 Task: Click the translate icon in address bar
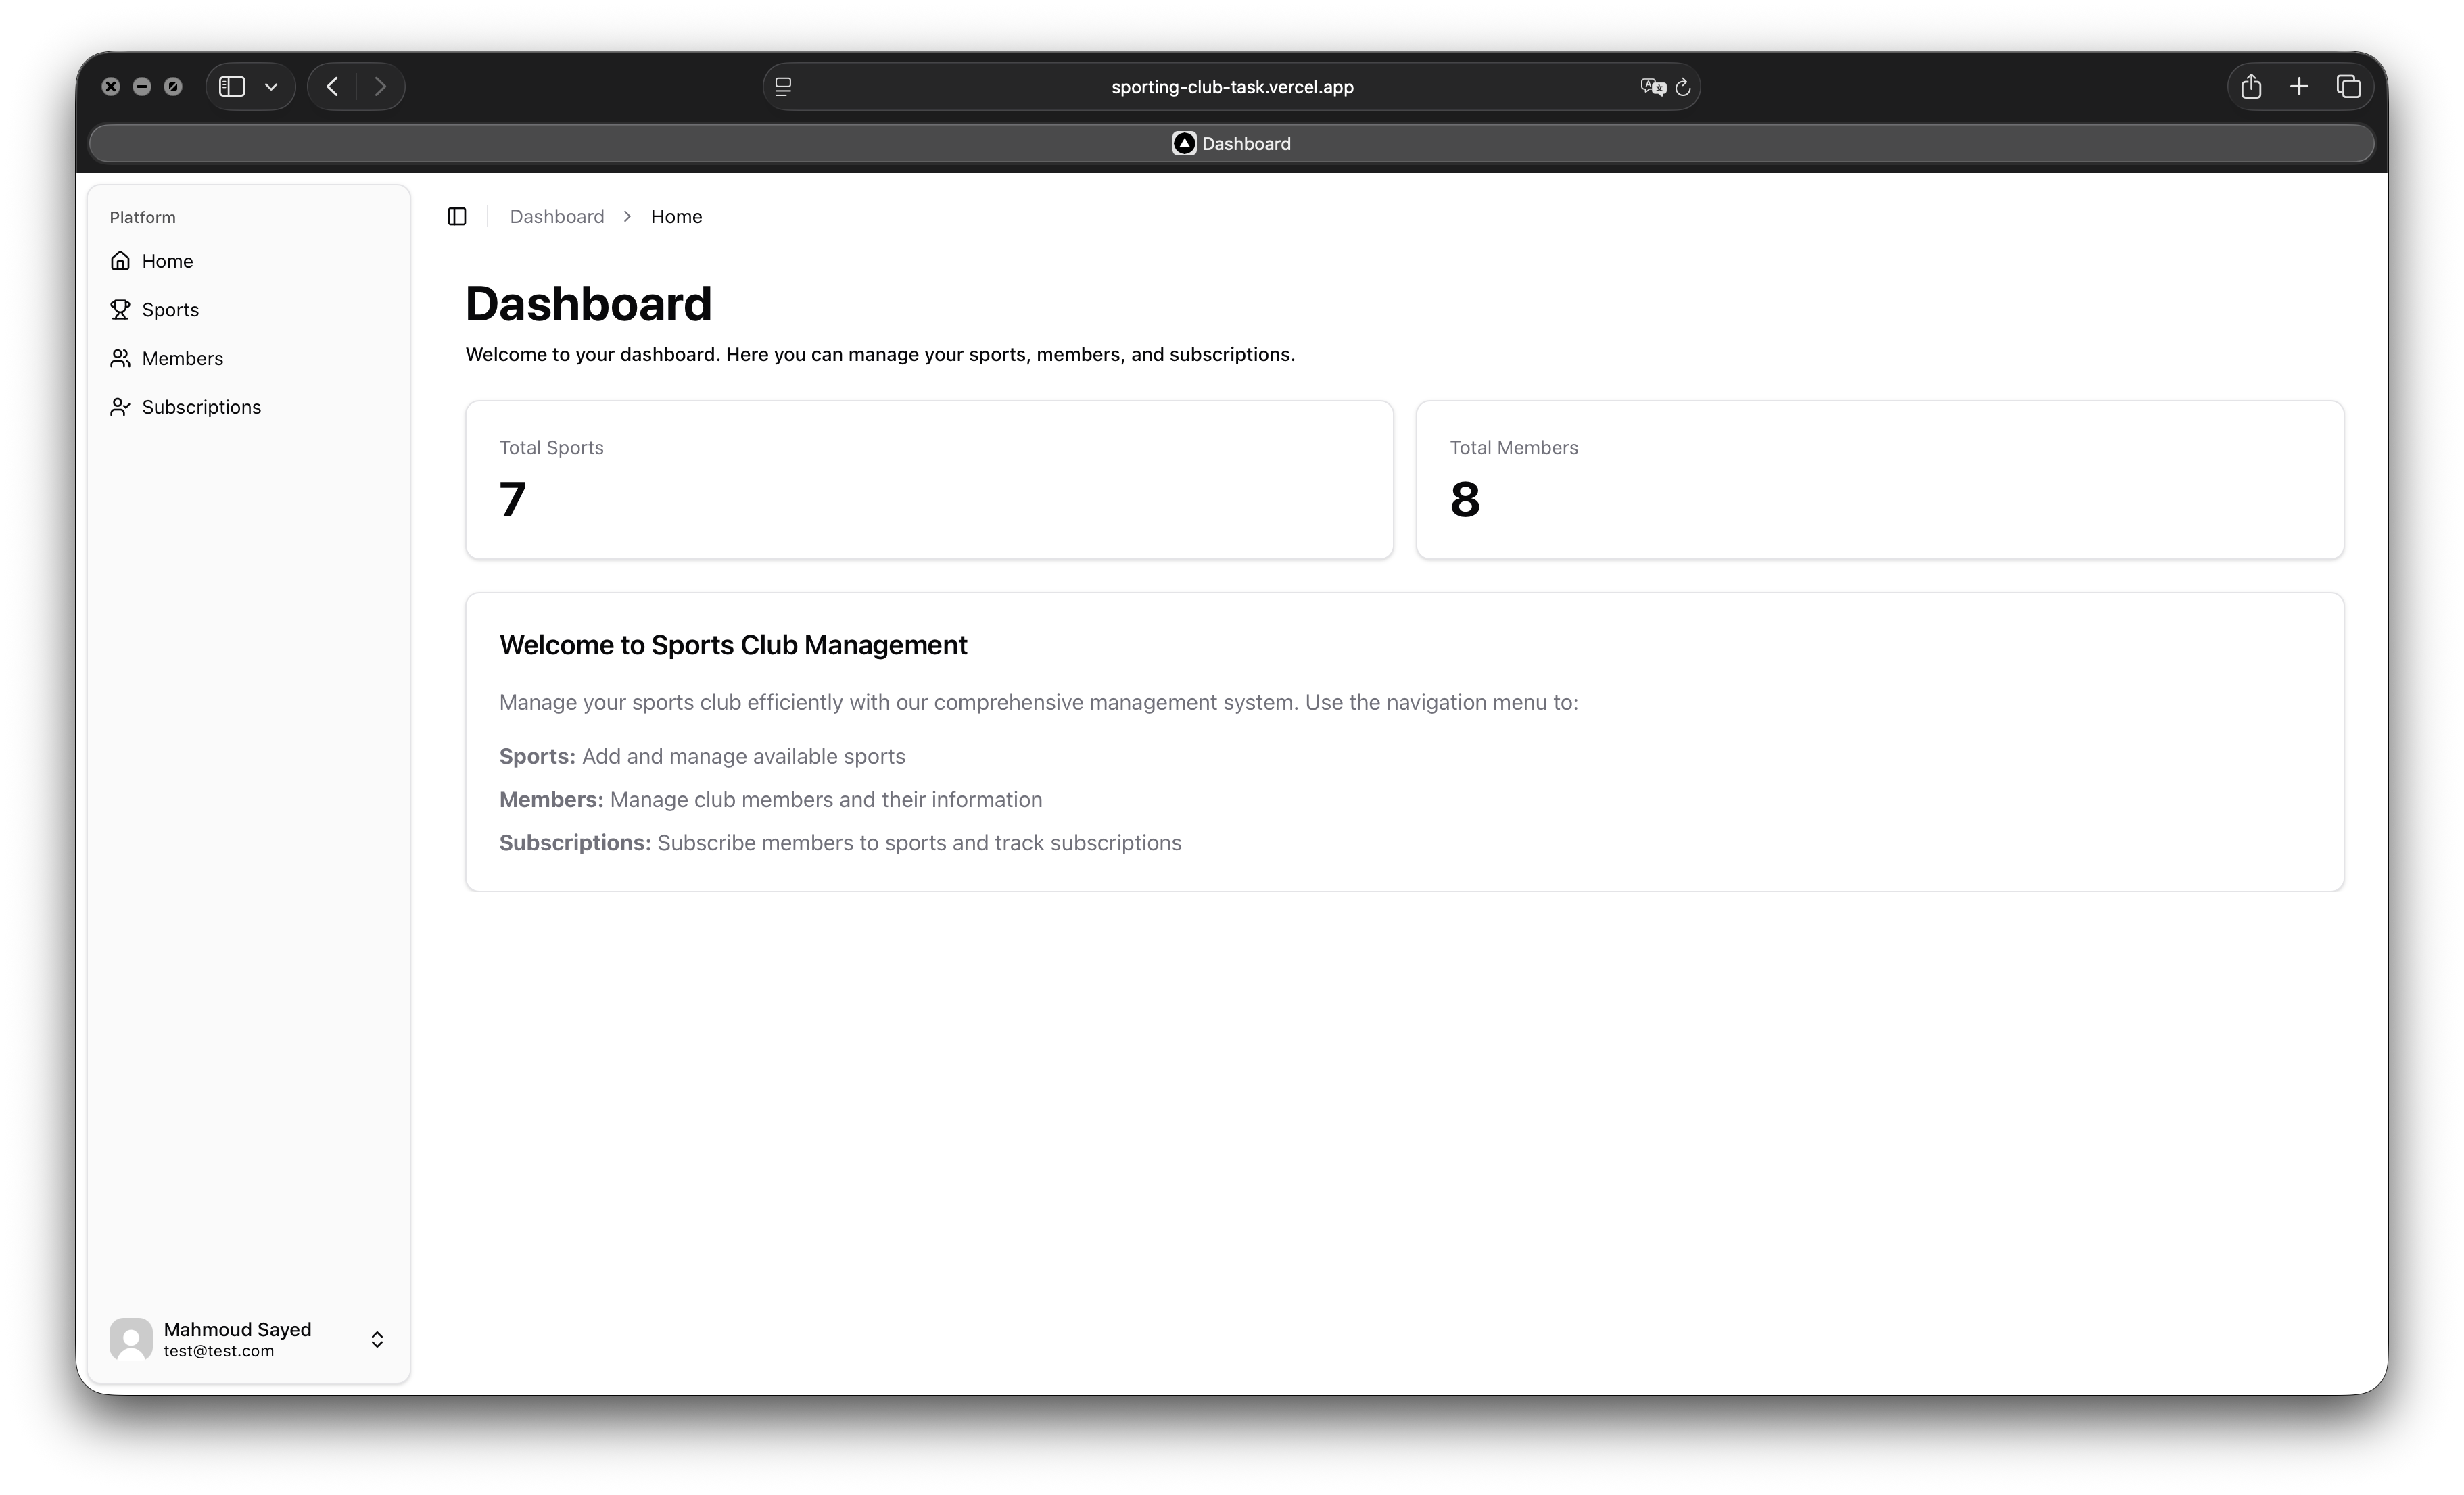coord(1652,87)
